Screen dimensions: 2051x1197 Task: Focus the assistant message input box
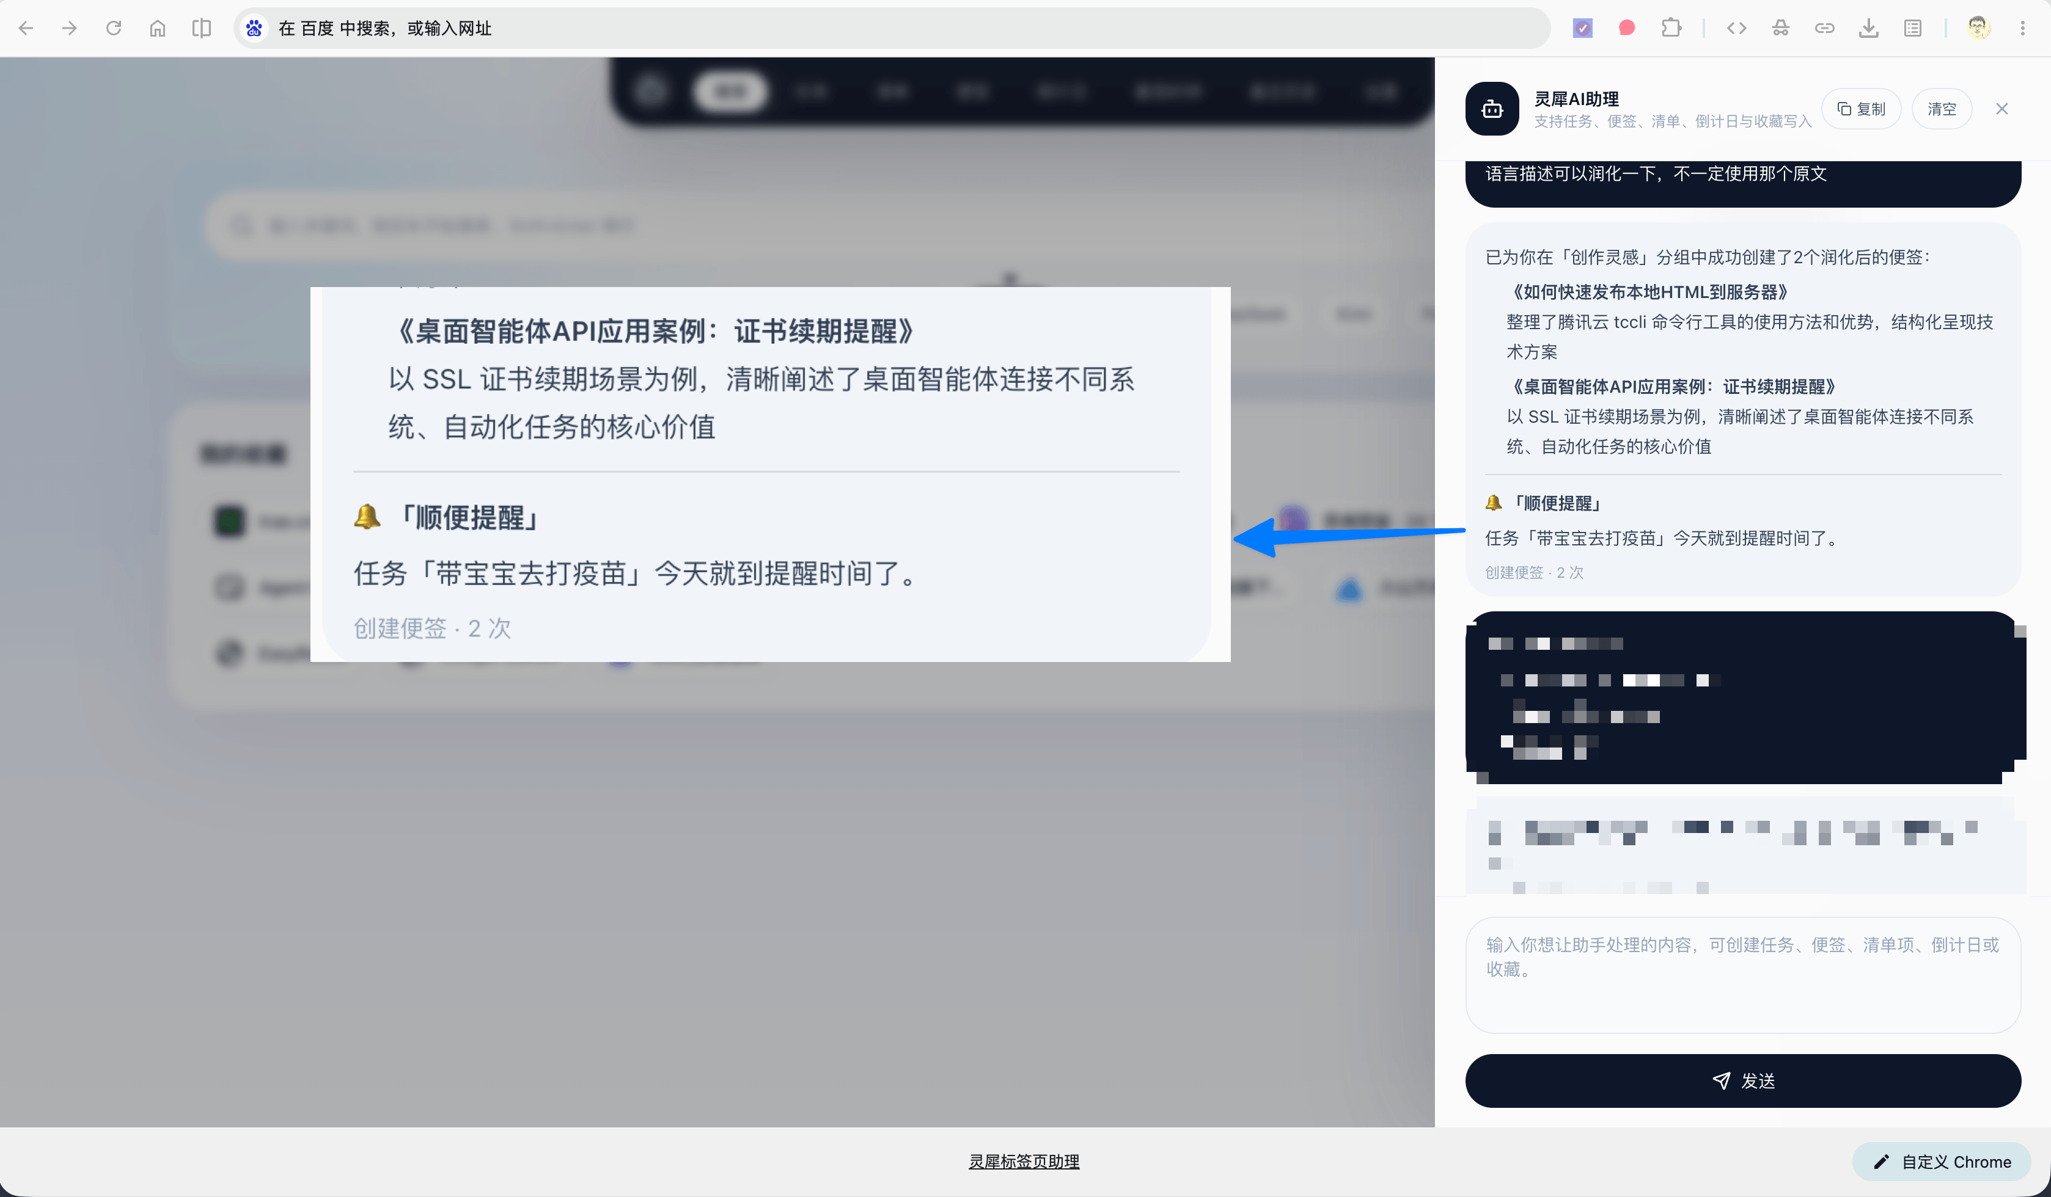click(1742, 975)
